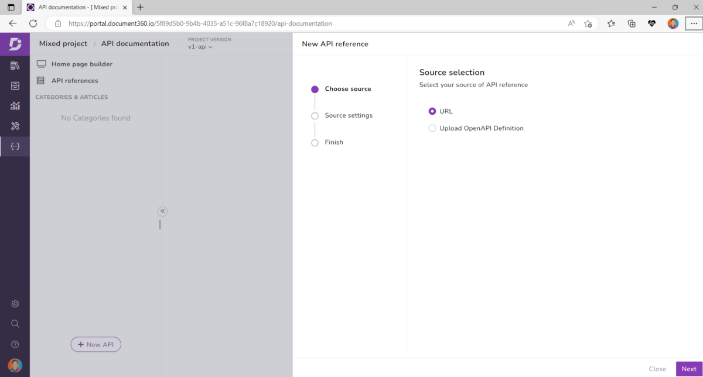Click the New API button
Screen dimensions: 703x377
[95, 345]
